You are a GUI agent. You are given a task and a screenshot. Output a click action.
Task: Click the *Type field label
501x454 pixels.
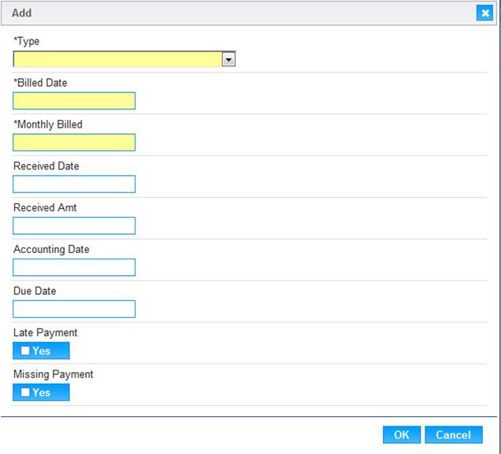coord(27,42)
